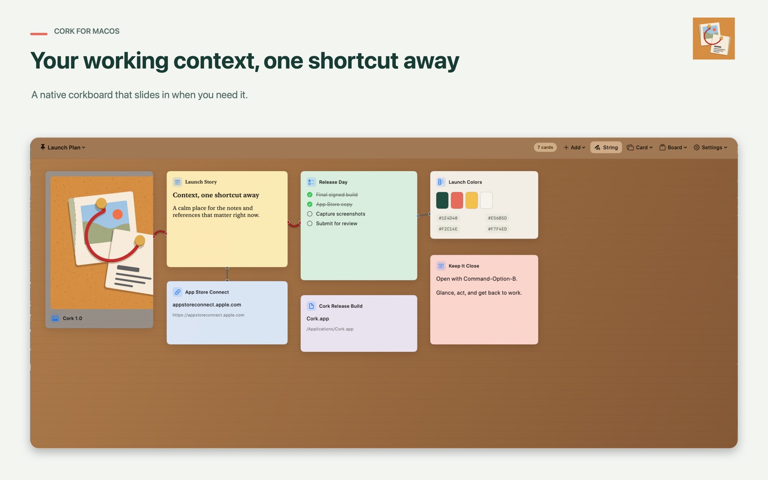Click the String scribble icon
This screenshot has height=480, width=768.
(597, 147)
